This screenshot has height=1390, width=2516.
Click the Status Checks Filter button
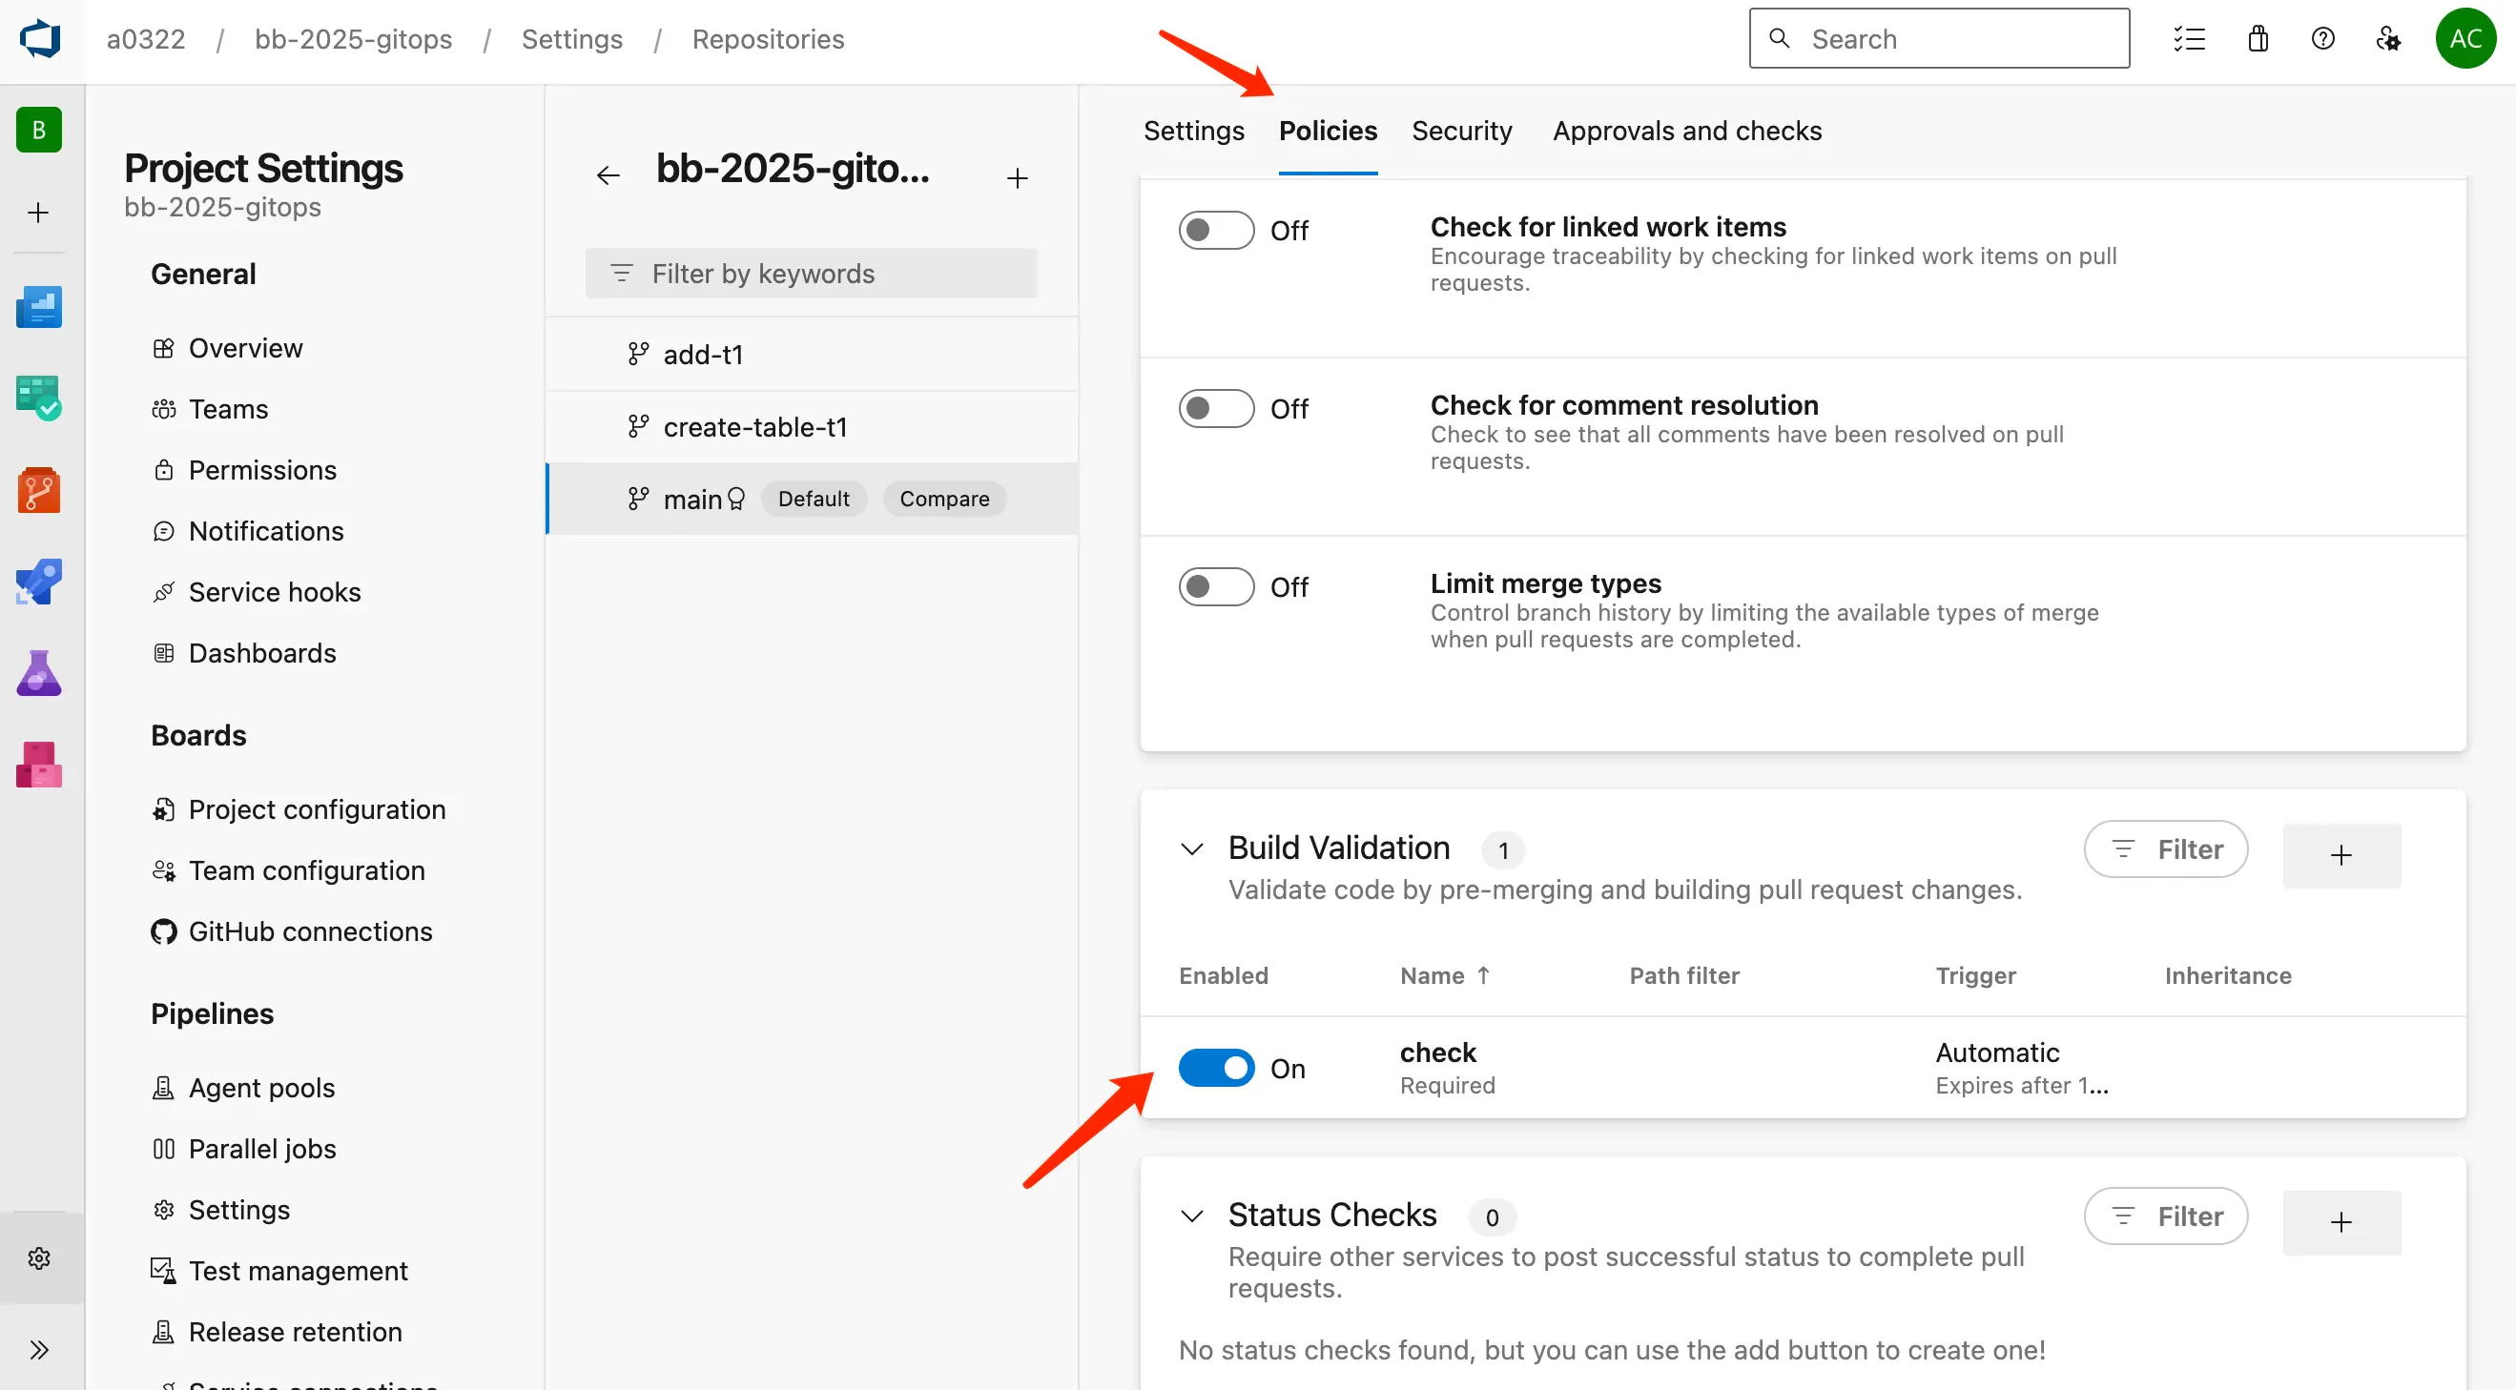[x=2165, y=1216]
